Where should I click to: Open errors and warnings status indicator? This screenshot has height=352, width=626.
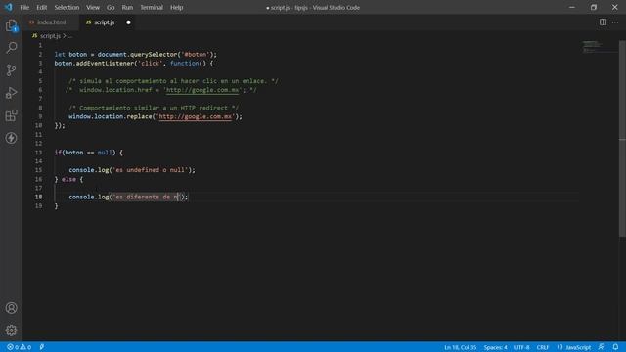click(x=20, y=347)
